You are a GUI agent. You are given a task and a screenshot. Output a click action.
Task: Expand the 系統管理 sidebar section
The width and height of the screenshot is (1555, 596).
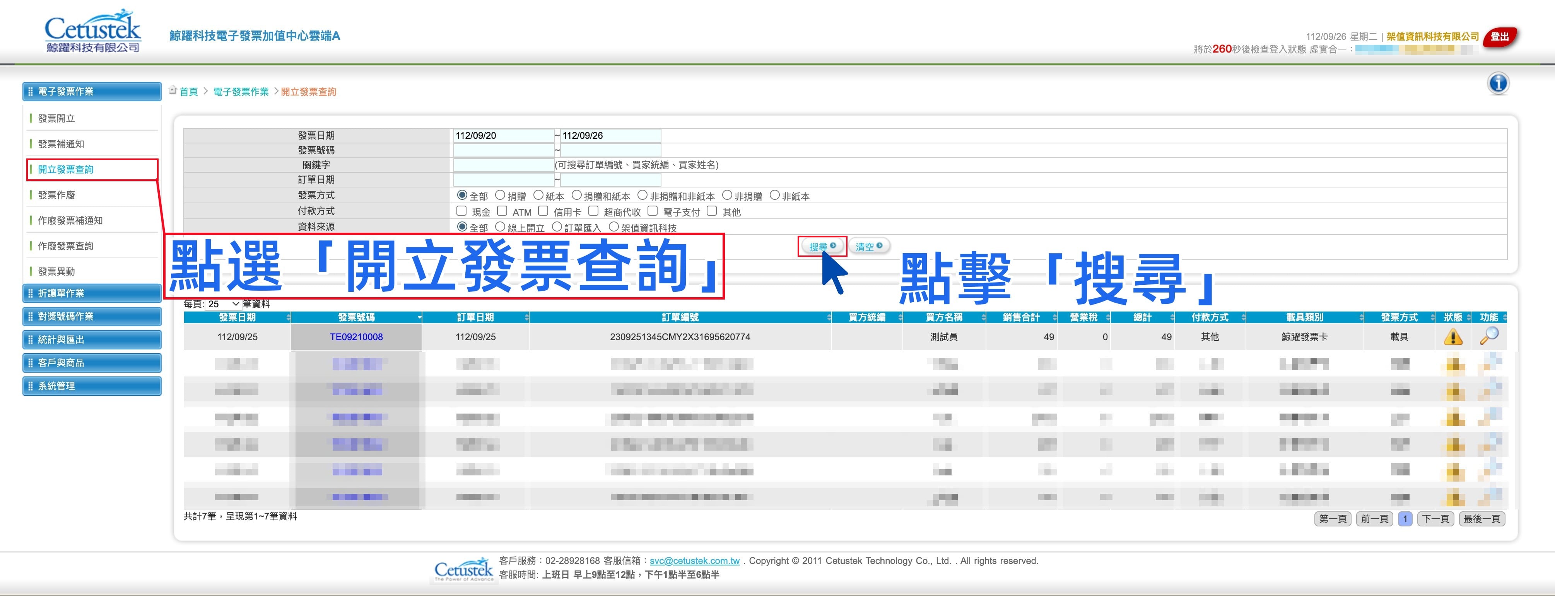(92, 386)
